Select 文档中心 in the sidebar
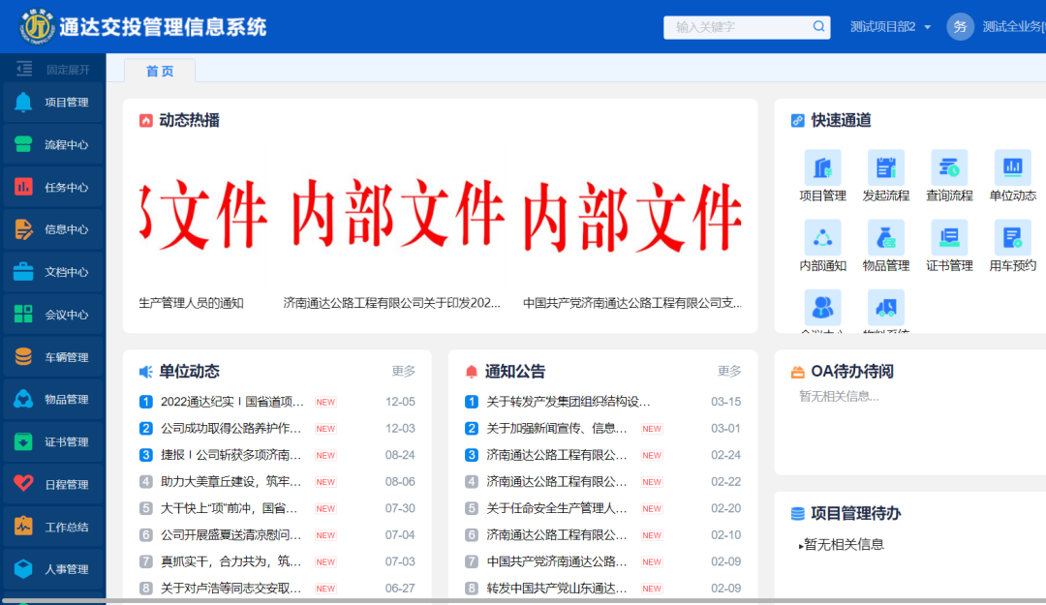The width and height of the screenshot is (1046, 605). pyautogui.click(x=52, y=272)
